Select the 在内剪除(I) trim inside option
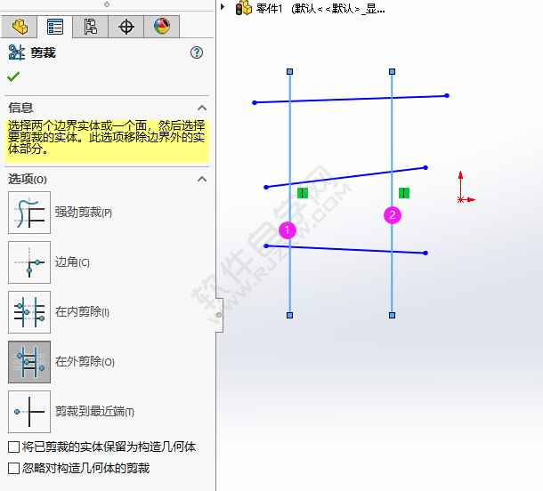The image size is (543, 491). pyautogui.click(x=29, y=312)
